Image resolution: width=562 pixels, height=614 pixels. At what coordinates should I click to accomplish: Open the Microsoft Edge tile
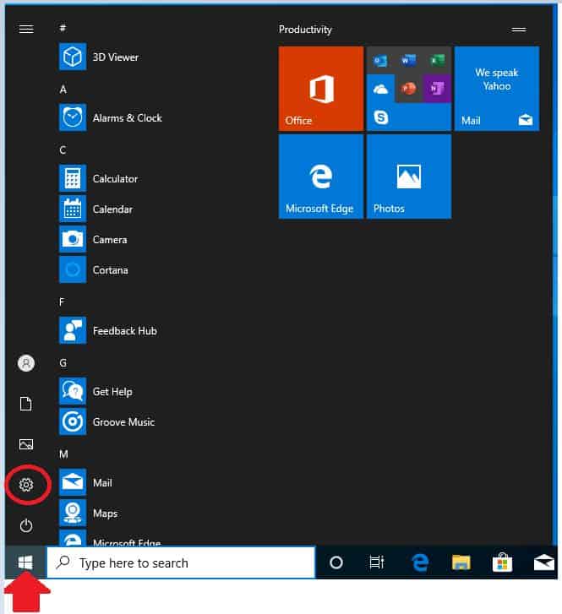pos(321,177)
